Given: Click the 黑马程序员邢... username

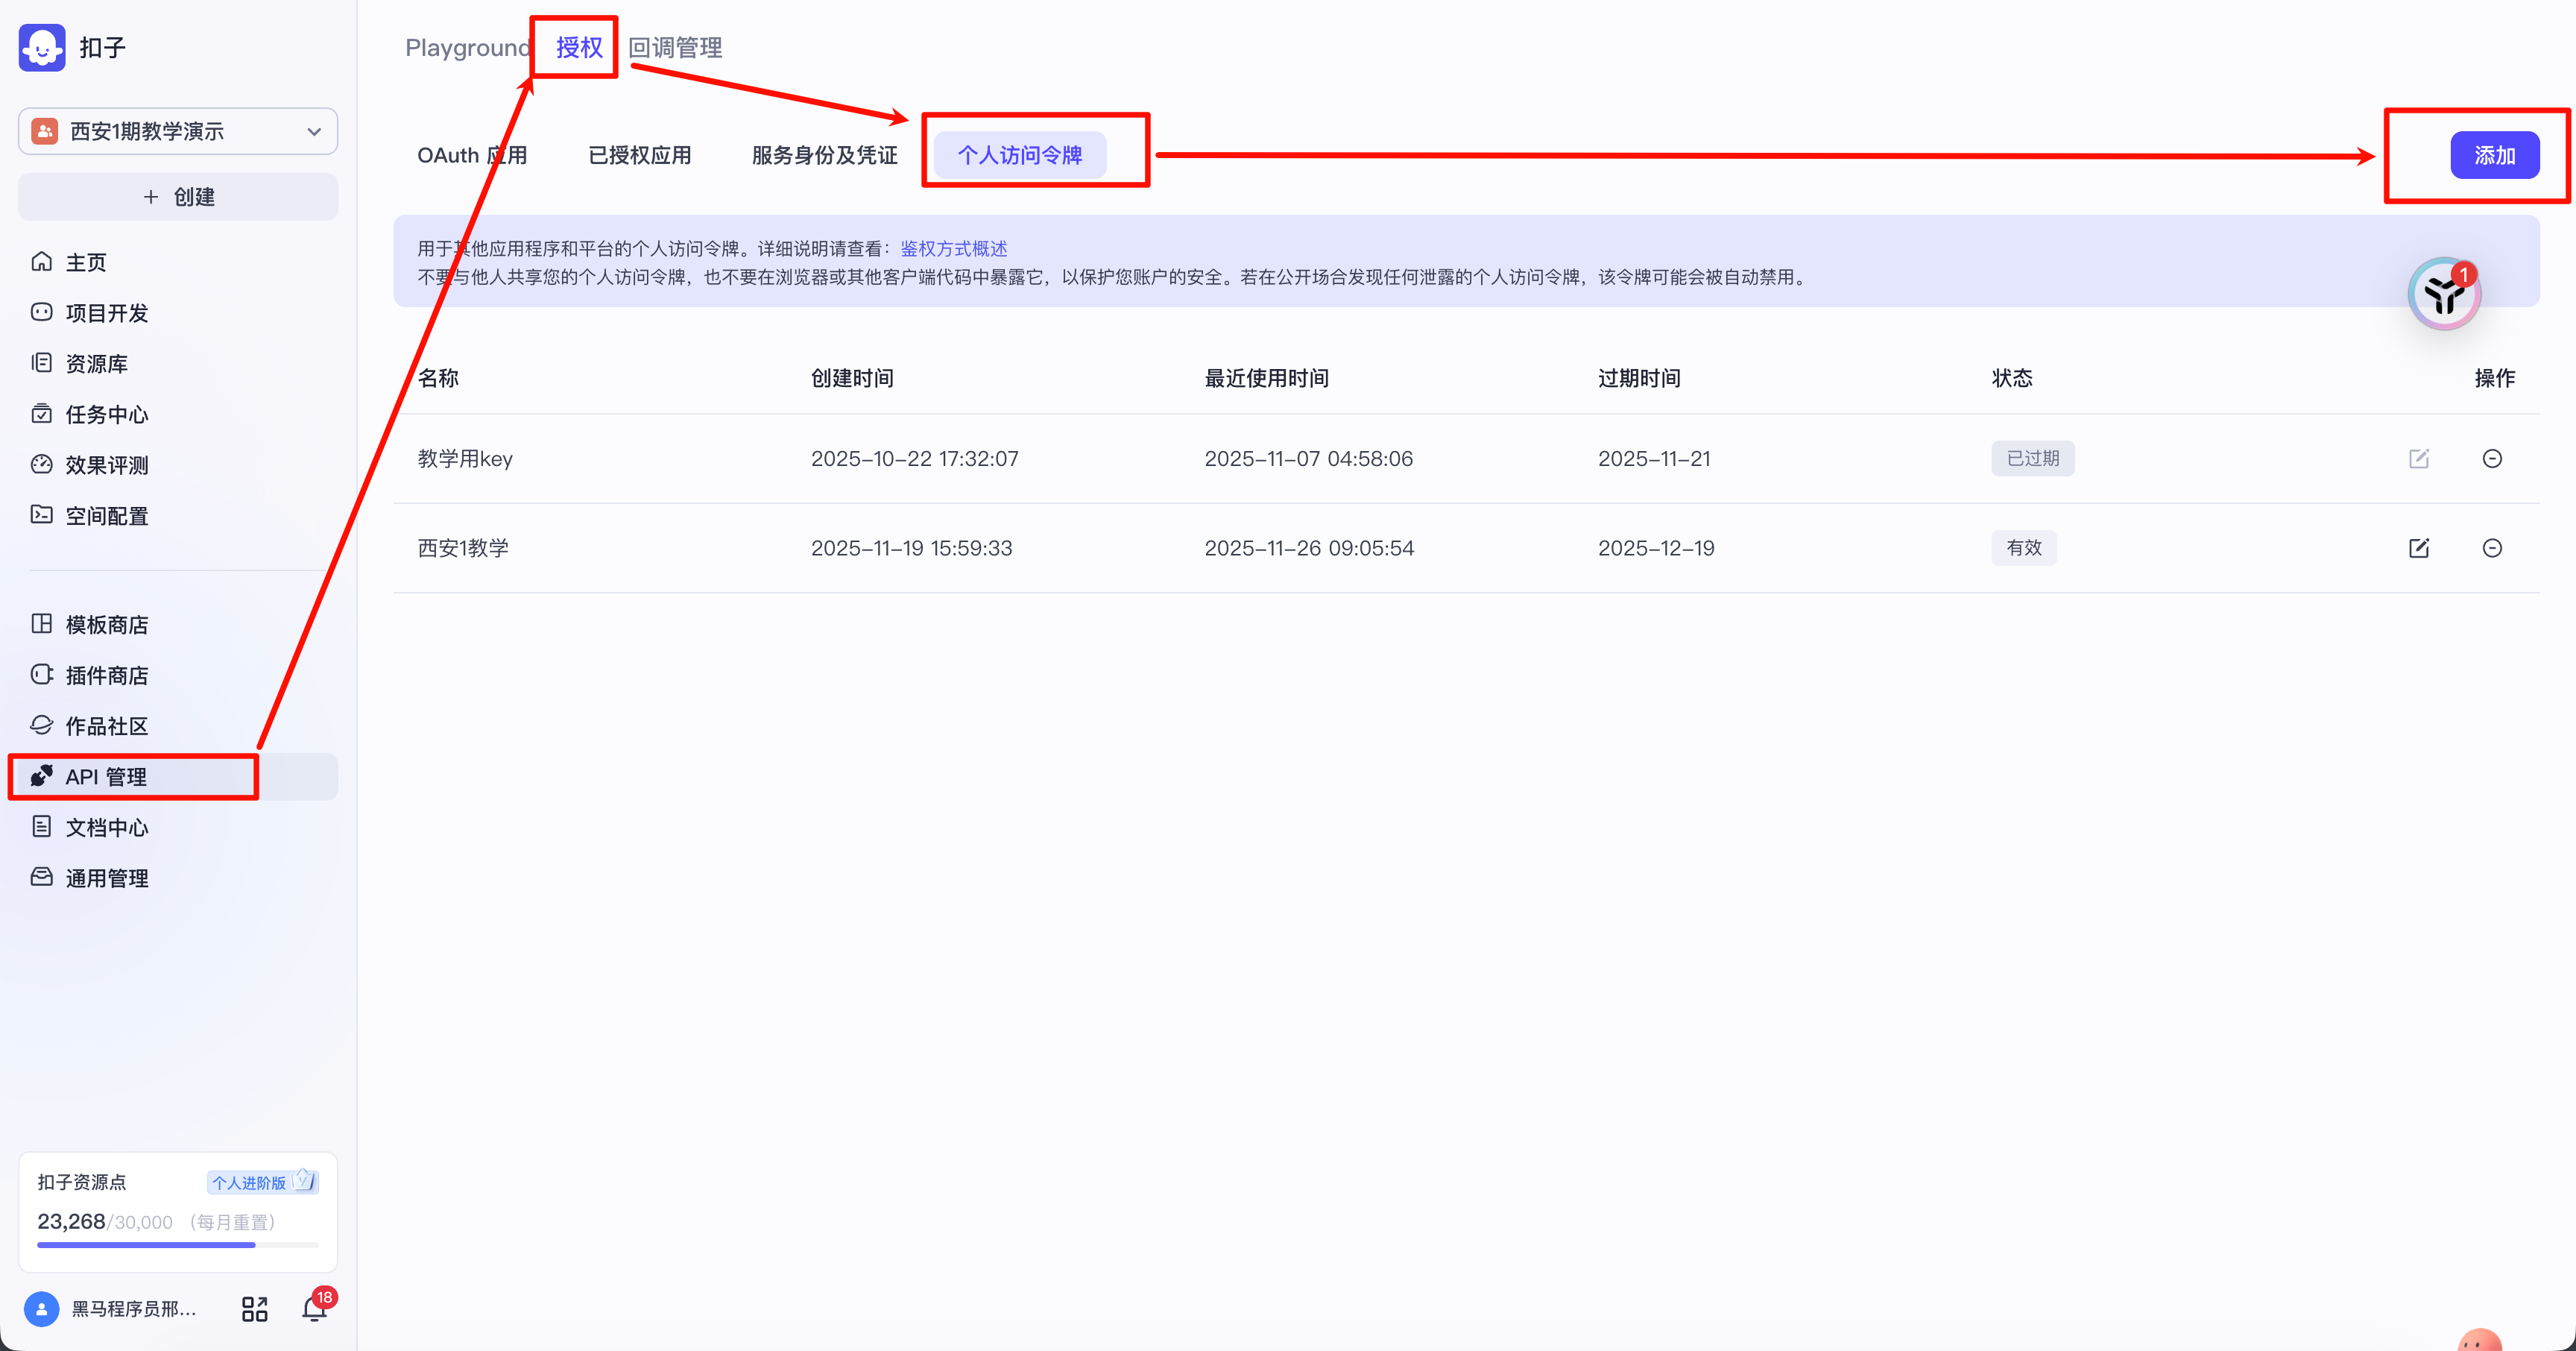Looking at the screenshot, I should tap(134, 1309).
